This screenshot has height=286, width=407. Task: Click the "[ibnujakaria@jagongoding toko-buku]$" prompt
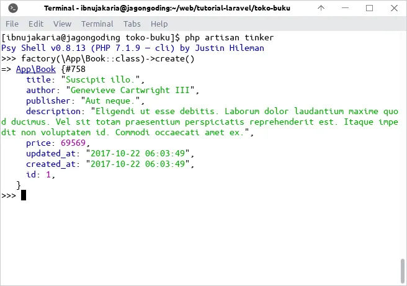(x=91, y=38)
